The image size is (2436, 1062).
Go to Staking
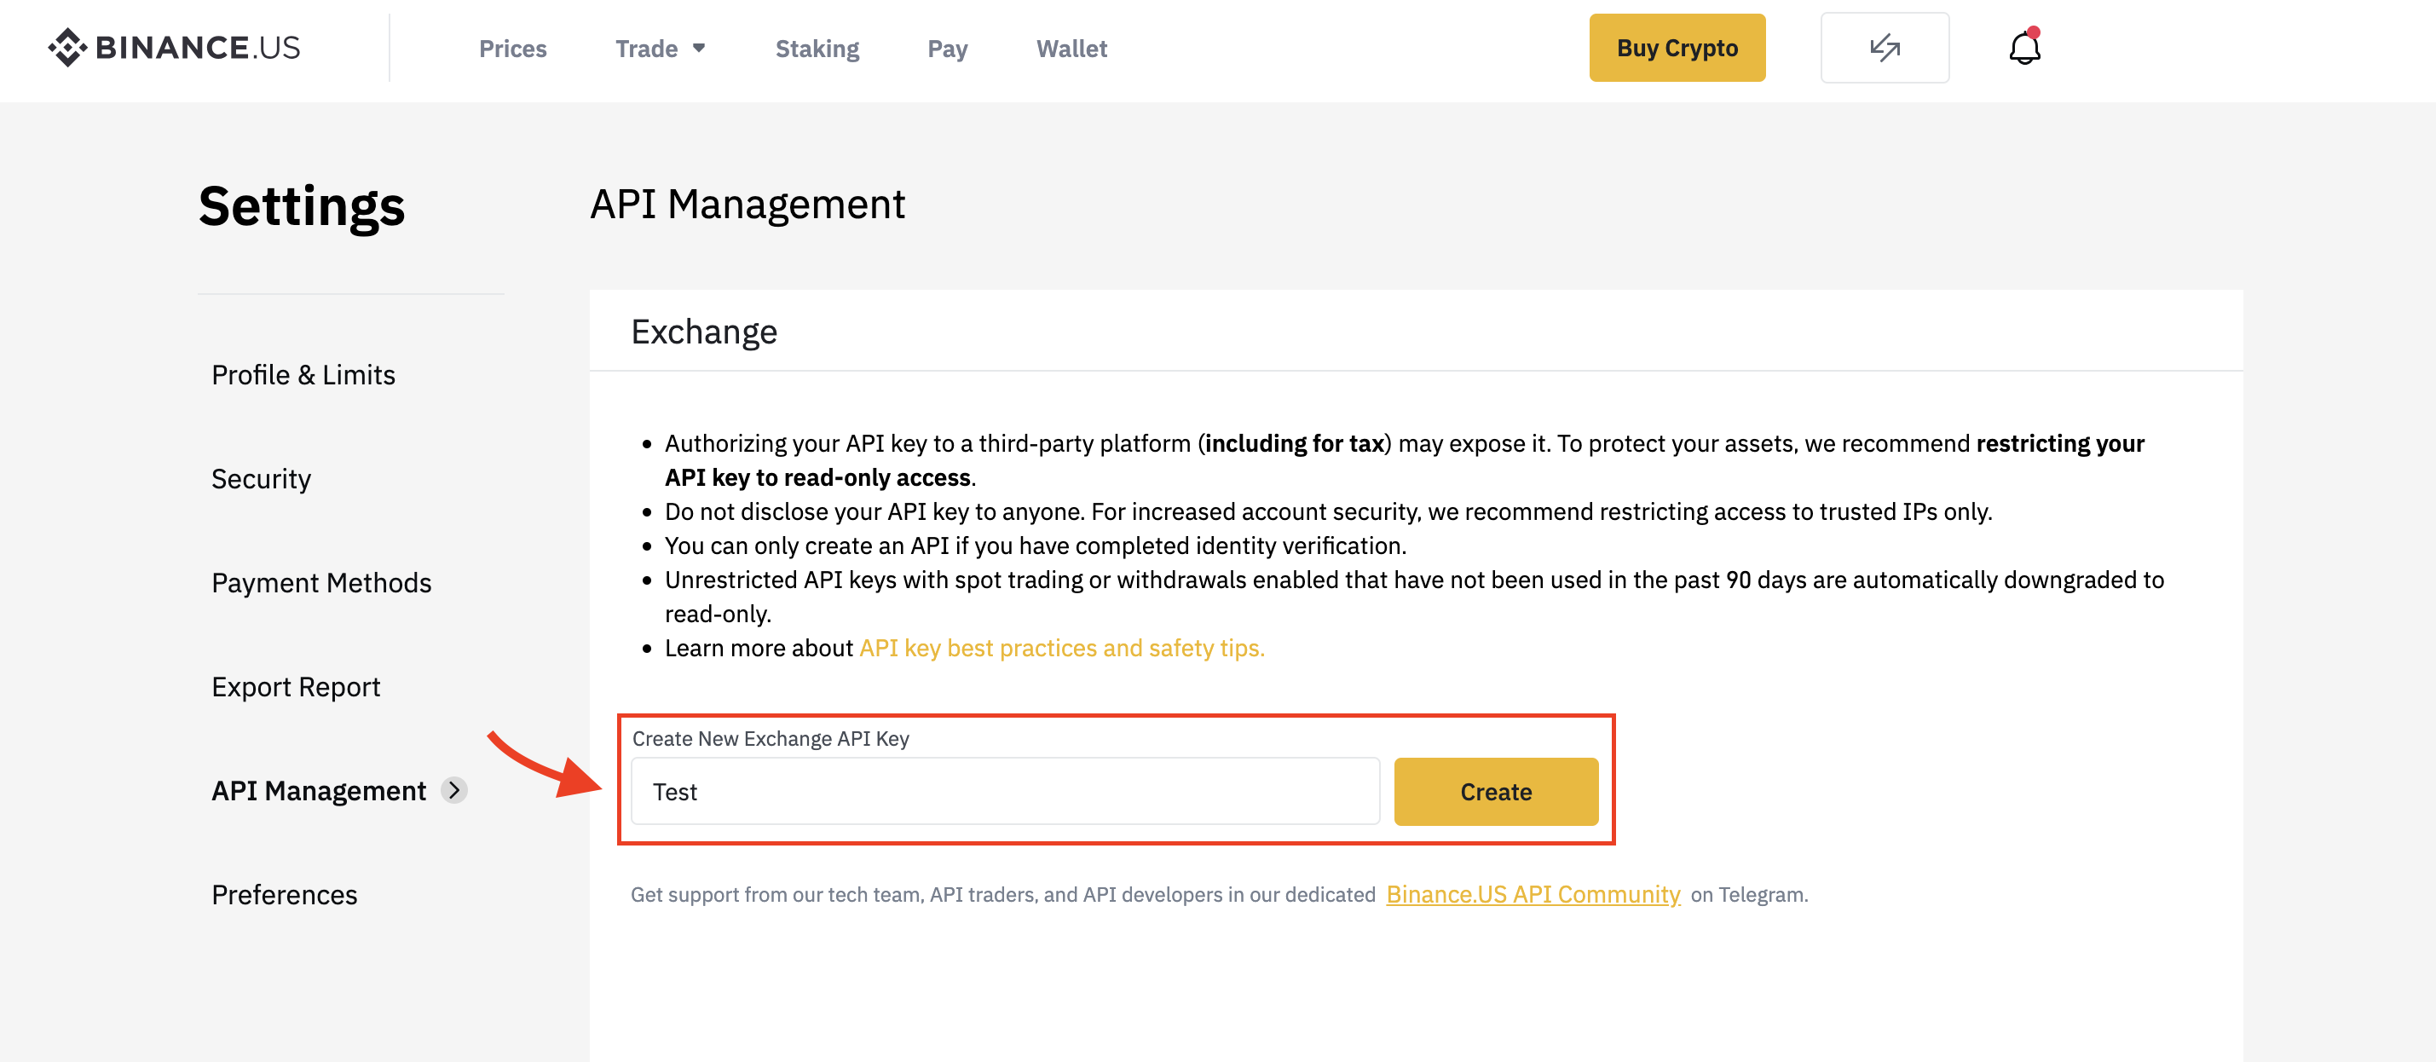click(817, 49)
